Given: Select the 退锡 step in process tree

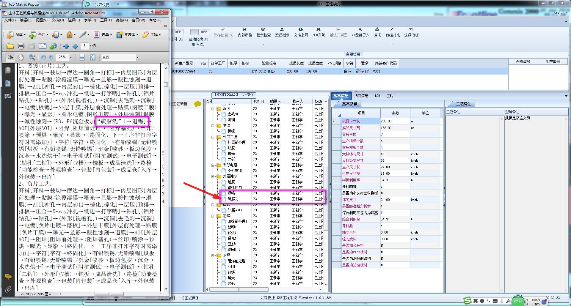Looking at the screenshot, I should tap(231, 193).
